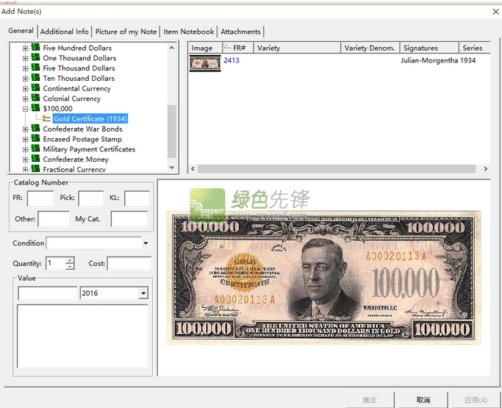This screenshot has height=408, width=502.
Task: Click the Gold Certificate list icon
Action: [x=46, y=118]
